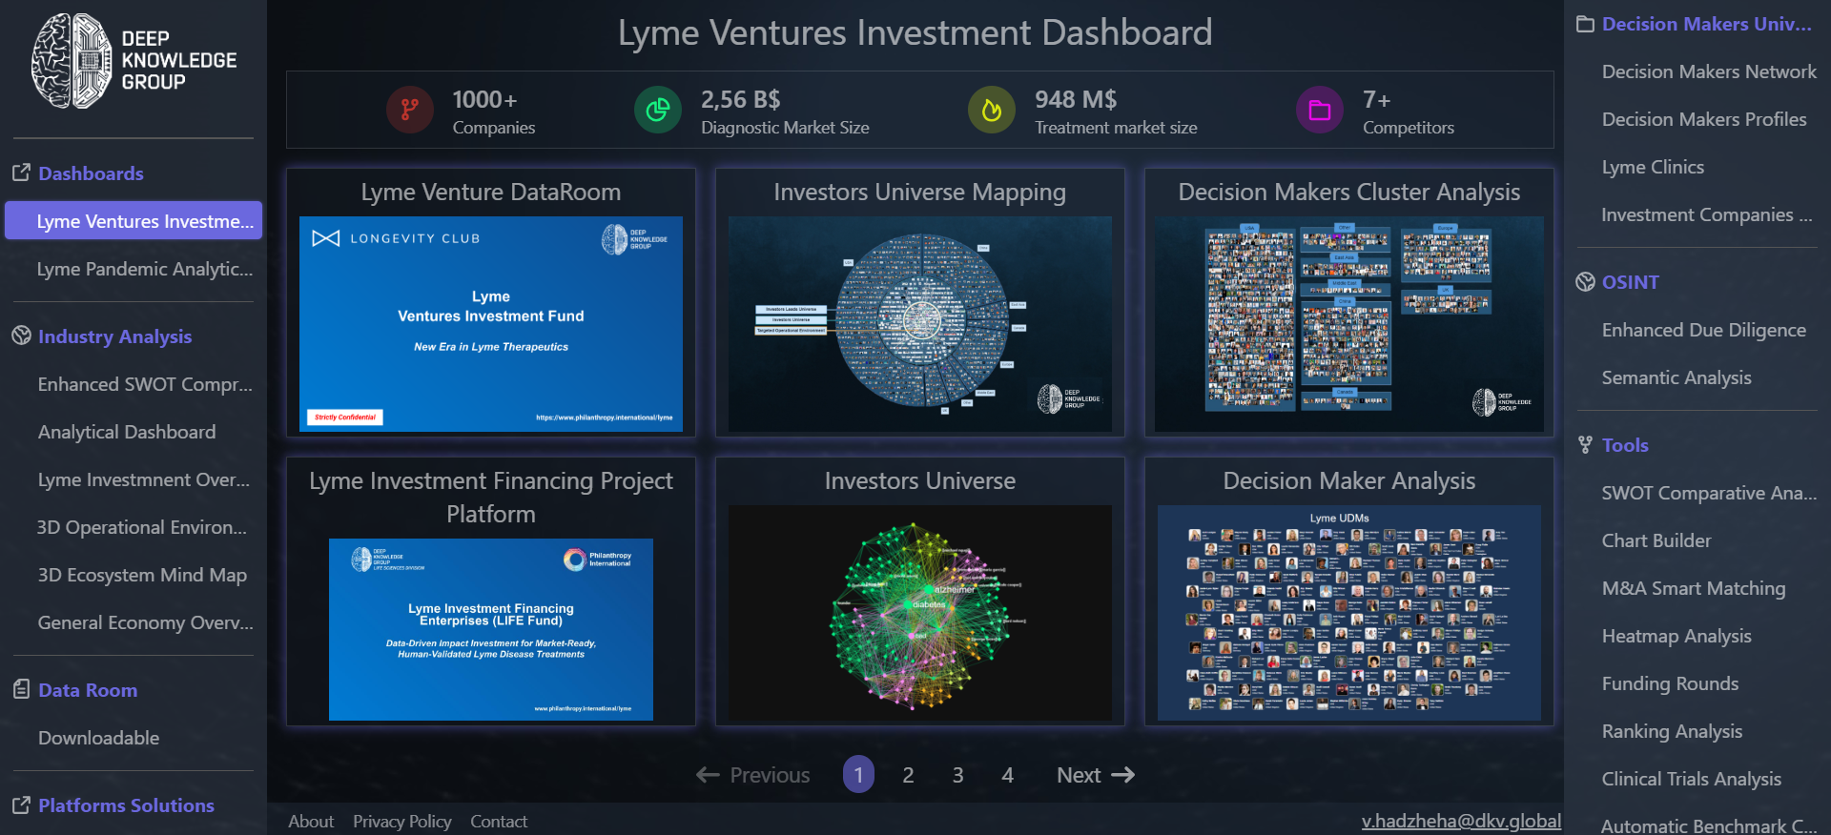Select M&A Smart Matching tool
The width and height of the screenshot is (1831, 835).
pos(1693,588)
